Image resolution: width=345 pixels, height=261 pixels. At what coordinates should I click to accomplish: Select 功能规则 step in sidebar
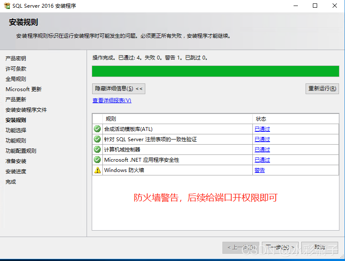[x=16, y=141]
